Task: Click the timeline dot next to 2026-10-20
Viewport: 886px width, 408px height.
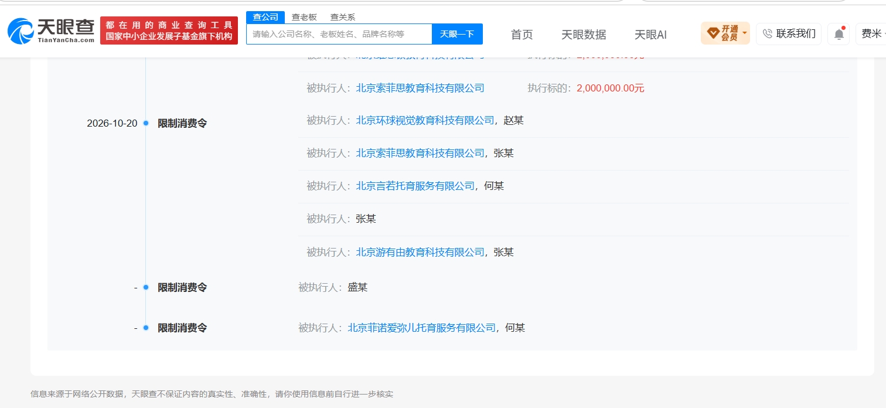Action: click(x=146, y=123)
